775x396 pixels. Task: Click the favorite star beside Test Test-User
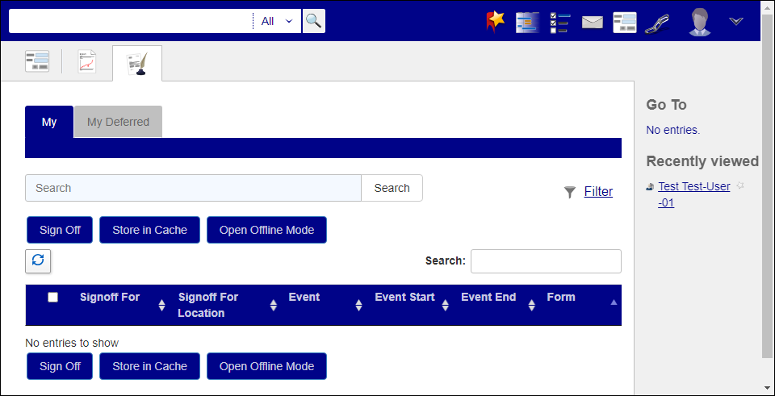[740, 185]
